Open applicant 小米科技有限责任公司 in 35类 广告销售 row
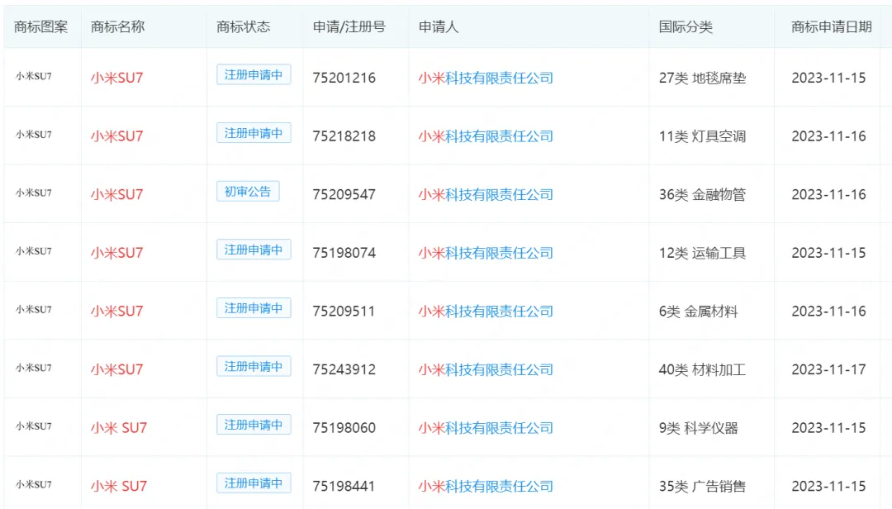This screenshot has height=509, width=892. coord(486,486)
